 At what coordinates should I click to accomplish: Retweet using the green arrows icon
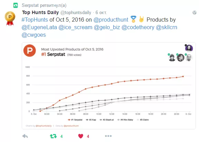click(53, 136)
